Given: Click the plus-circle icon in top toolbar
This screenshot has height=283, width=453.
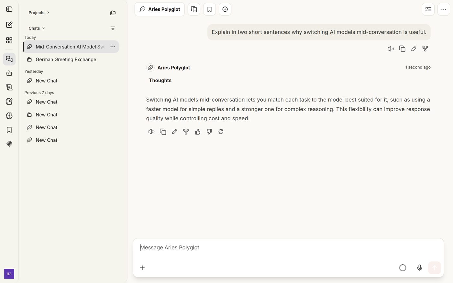Looking at the screenshot, I should [x=225, y=9].
